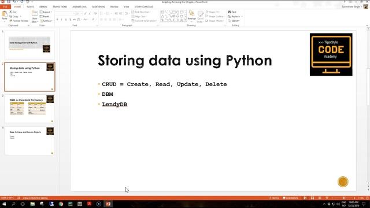Collapse the ribbon with the arrow
The width and height of the screenshot is (370, 208).
pyautogui.click(x=367, y=25)
